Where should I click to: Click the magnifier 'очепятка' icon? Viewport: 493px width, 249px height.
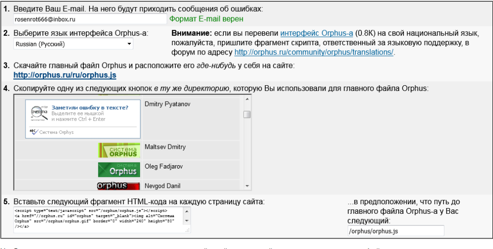tap(39, 113)
